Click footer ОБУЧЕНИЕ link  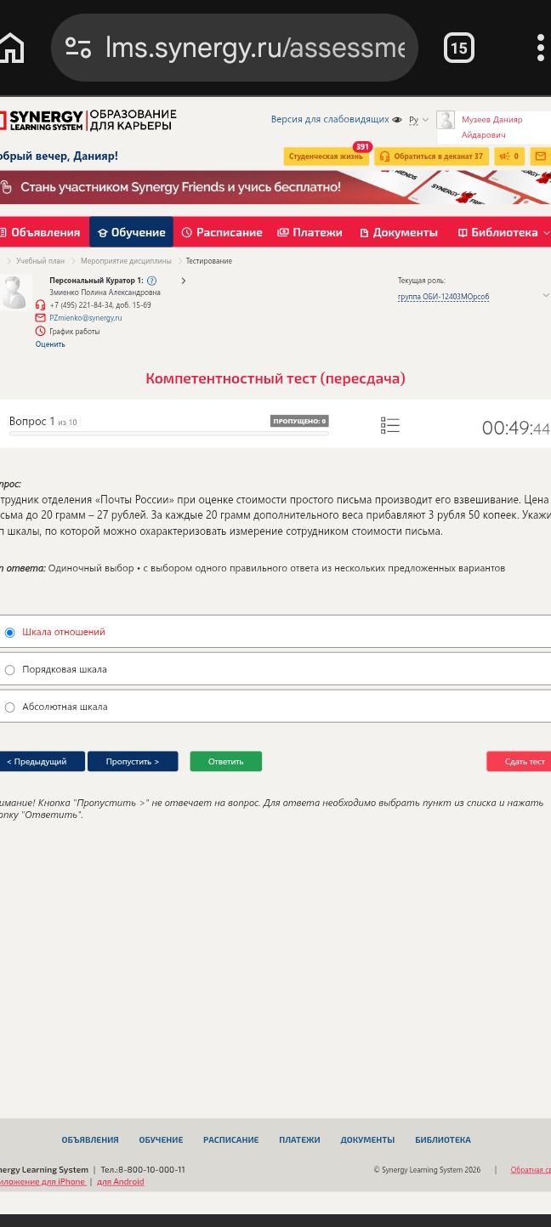[x=161, y=1140]
